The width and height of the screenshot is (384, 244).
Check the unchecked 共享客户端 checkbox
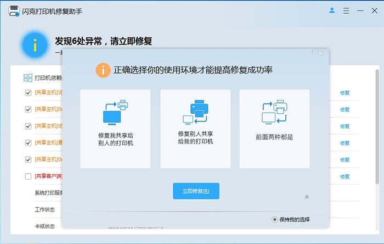tap(28, 176)
